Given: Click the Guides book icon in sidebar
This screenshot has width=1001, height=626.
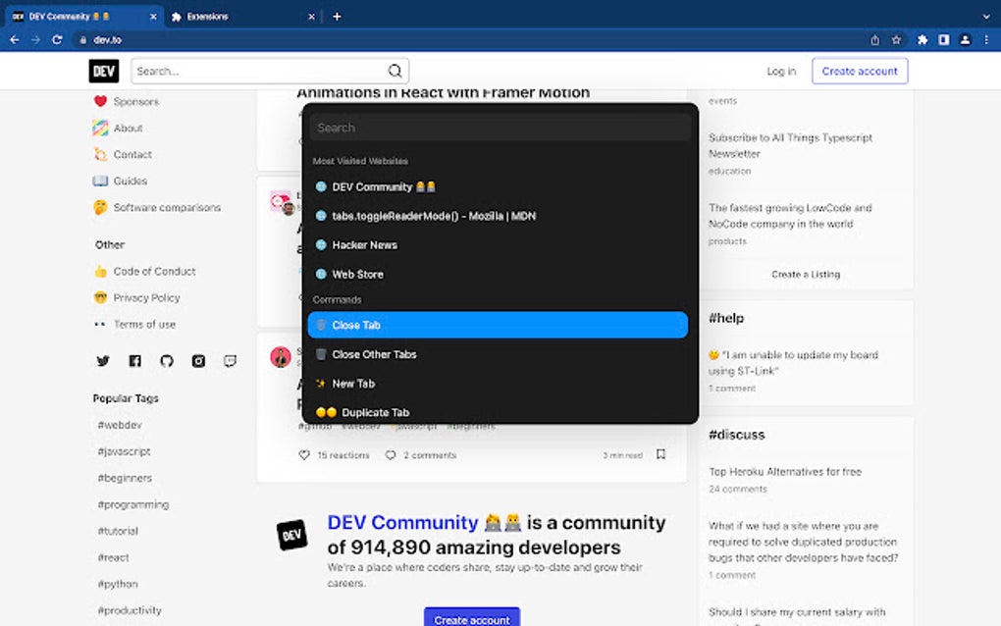Looking at the screenshot, I should 100,182.
